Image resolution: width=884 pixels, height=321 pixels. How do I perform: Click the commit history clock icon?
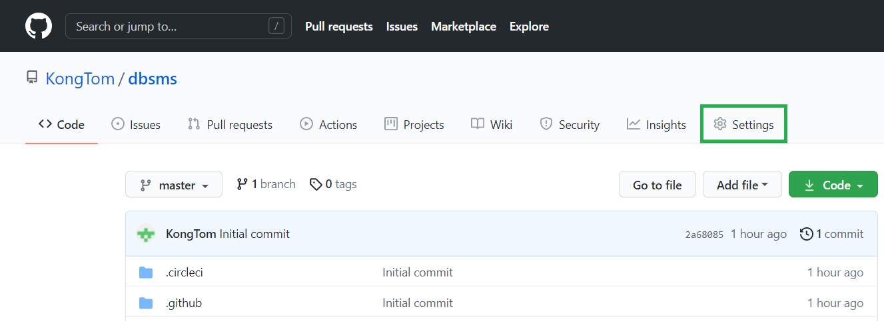coord(807,234)
